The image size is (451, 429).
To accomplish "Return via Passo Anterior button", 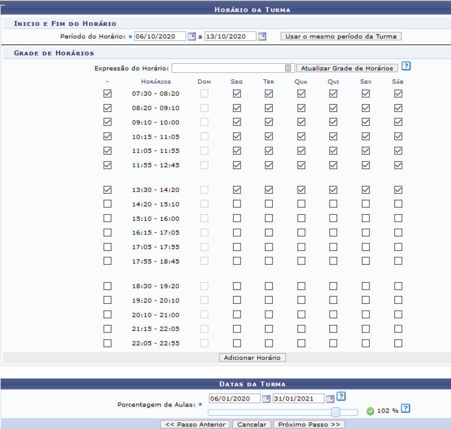I will (195, 424).
